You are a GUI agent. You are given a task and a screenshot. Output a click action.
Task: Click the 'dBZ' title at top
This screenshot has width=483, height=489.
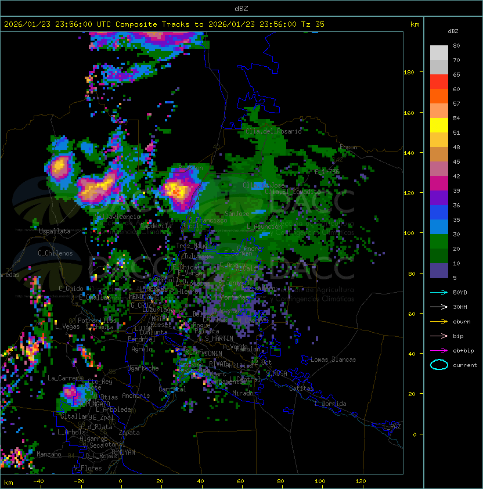(241, 8)
